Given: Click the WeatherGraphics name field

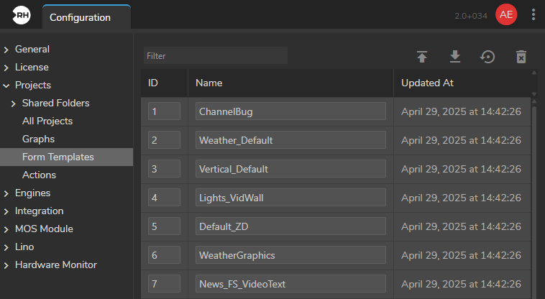Looking at the screenshot, I should tap(290, 255).
